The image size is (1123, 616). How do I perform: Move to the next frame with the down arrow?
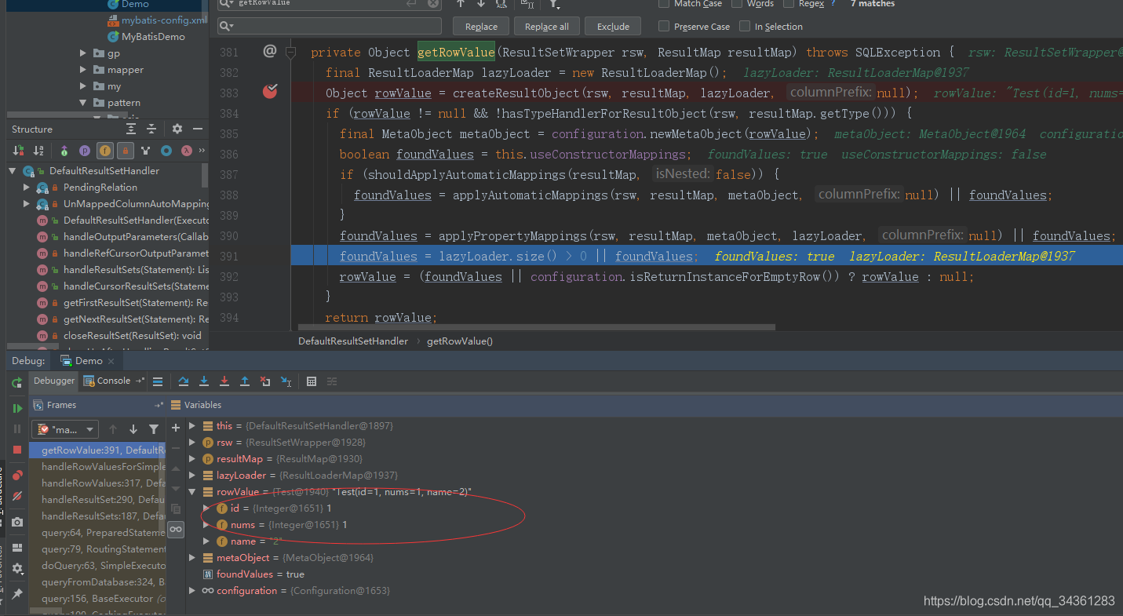[133, 429]
